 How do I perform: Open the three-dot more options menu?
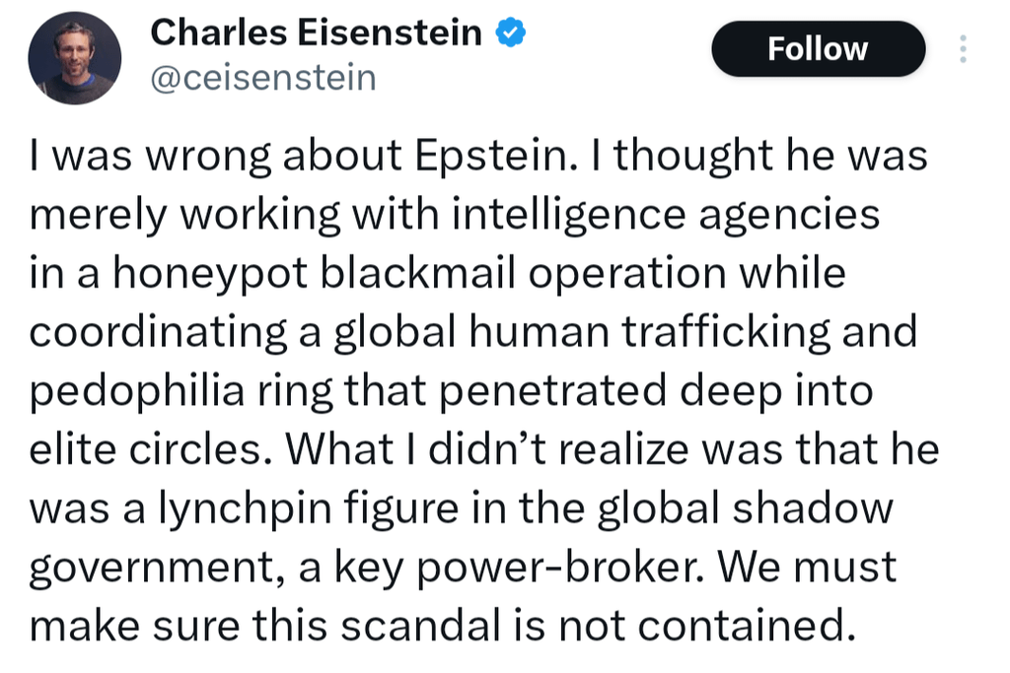pyautogui.click(x=963, y=49)
